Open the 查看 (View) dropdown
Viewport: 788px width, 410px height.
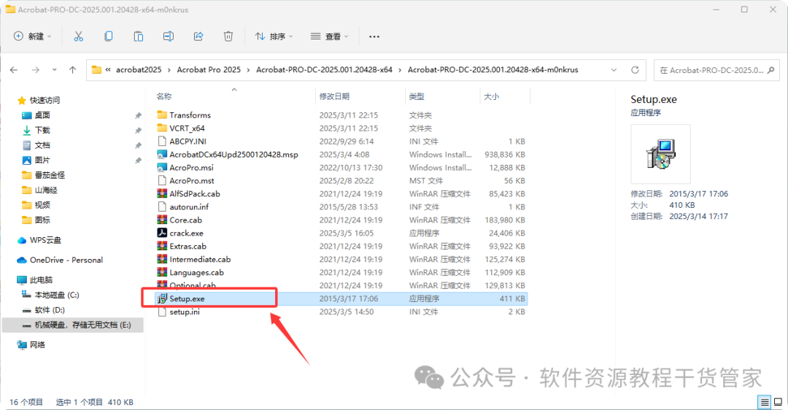[330, 36]
